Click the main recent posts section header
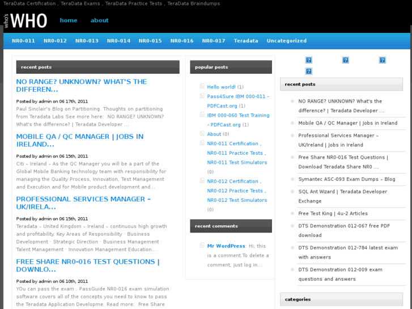 coord(97,67)
